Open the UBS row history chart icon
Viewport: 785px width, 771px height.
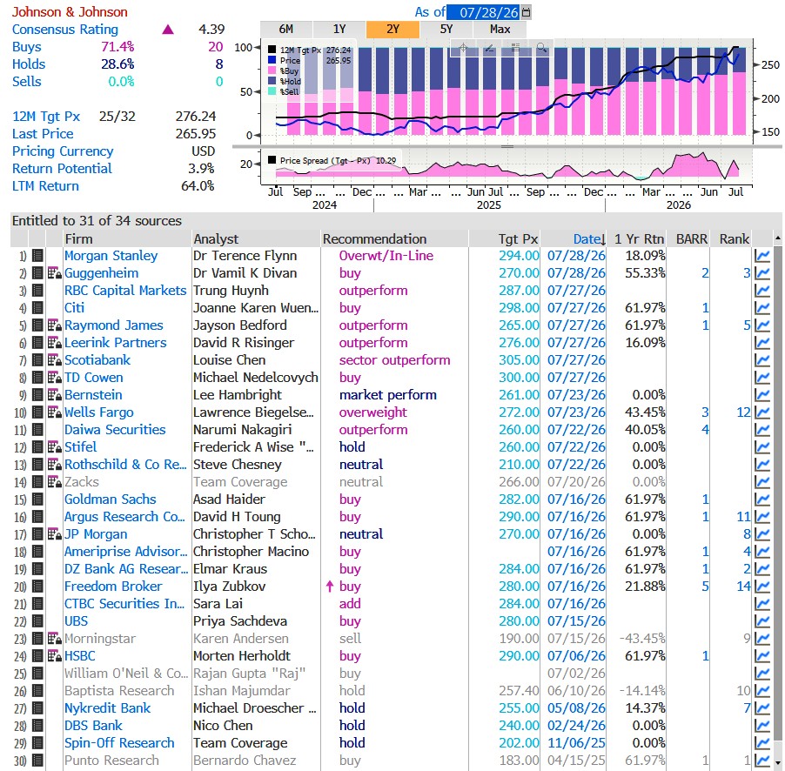(762, 621)
